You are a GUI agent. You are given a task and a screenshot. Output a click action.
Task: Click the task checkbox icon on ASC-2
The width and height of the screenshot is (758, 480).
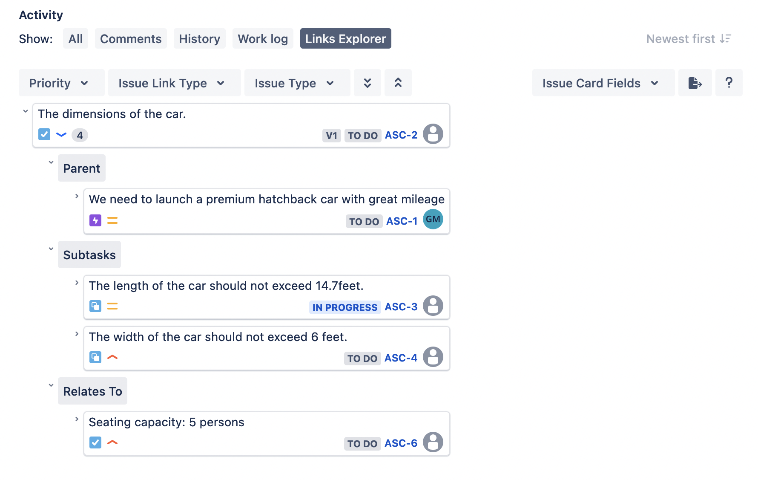tap(44, 135)
